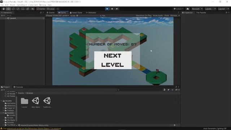231x130 pixels.
Task: Toggle the Local handle rotation button
Action: point(51,9)
